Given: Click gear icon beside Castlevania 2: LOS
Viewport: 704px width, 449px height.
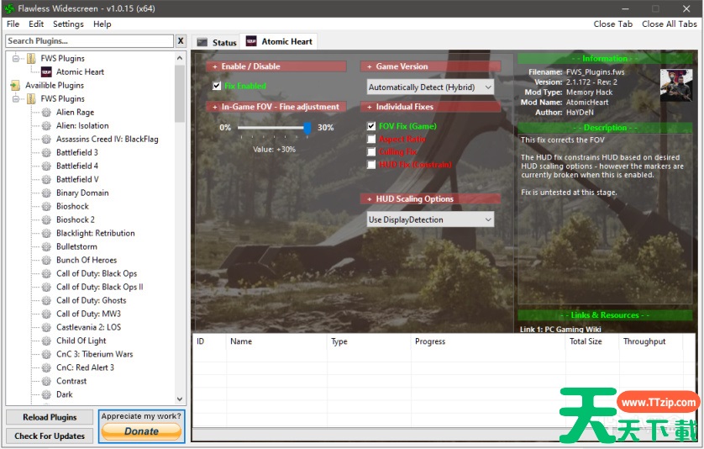Looking at the screenshot, I should click(x=46, y=327).
